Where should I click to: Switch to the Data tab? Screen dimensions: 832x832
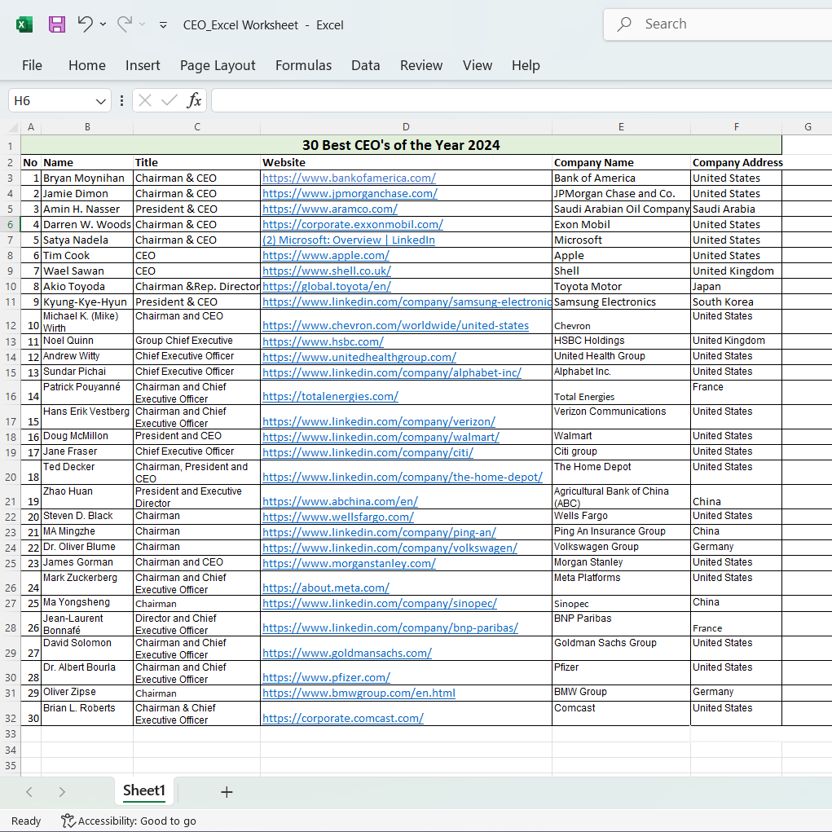tap(366, 65)
